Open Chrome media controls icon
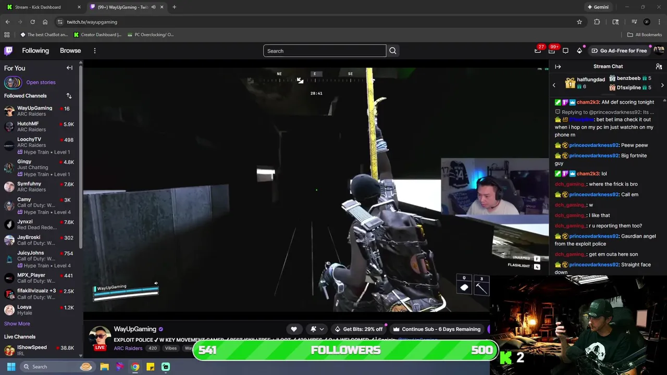This screenshot has height=375, width=667. tap(634, 22)
